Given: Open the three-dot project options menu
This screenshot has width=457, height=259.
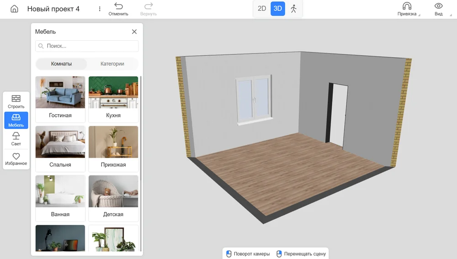Looking at the screenshot, I should (x=100, y=9).
